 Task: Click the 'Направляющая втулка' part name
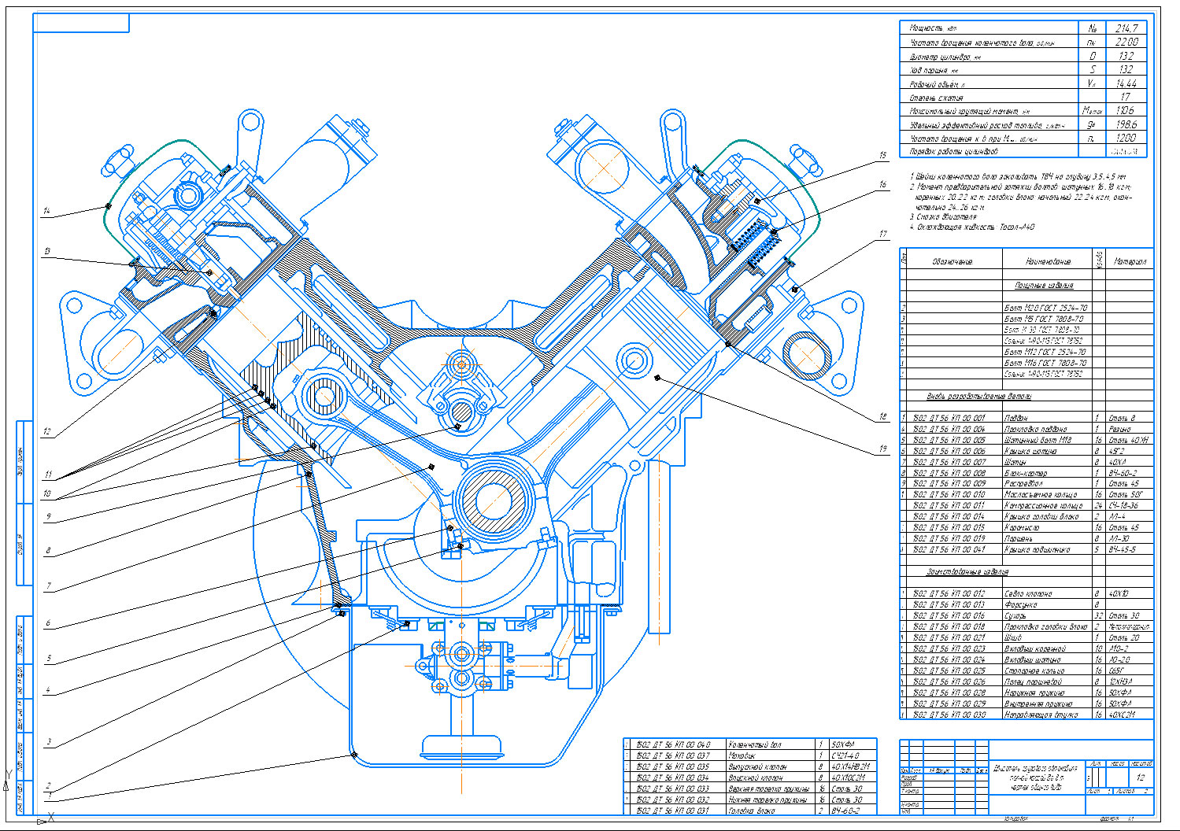coord(1041,715)
